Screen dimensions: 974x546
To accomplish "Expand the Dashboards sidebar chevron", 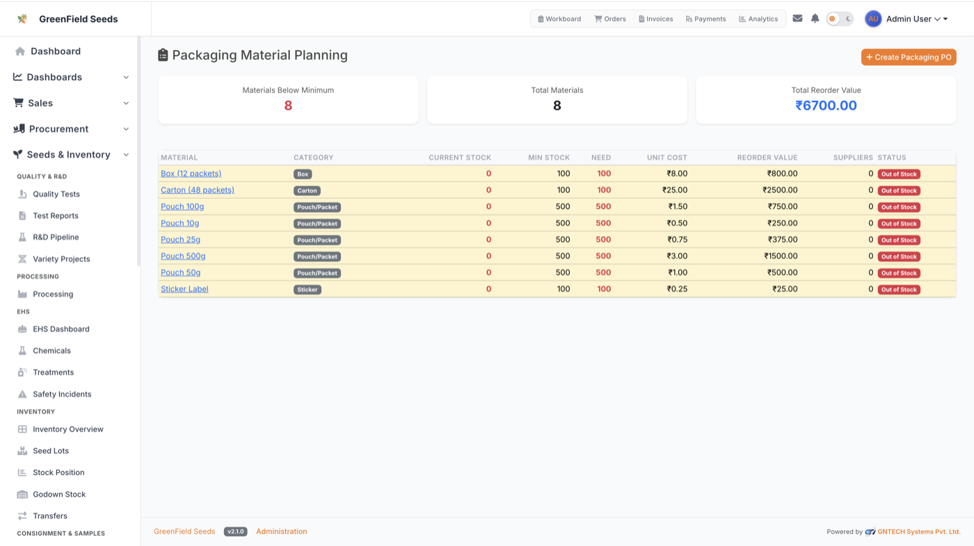I will coord(126,77).
